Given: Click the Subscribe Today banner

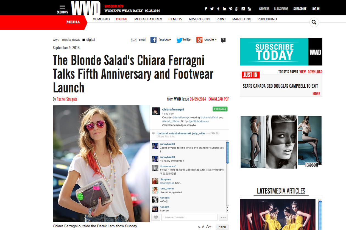Looking at the screenshot, I should pyautogui.click(x=281, y=52).
